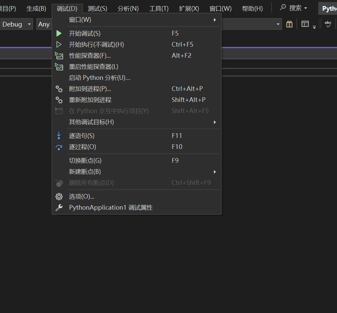Click the abc spell-check toolbar icon
Image resolution: width=337 pixels, height=313 pixels.
point(328,24)
